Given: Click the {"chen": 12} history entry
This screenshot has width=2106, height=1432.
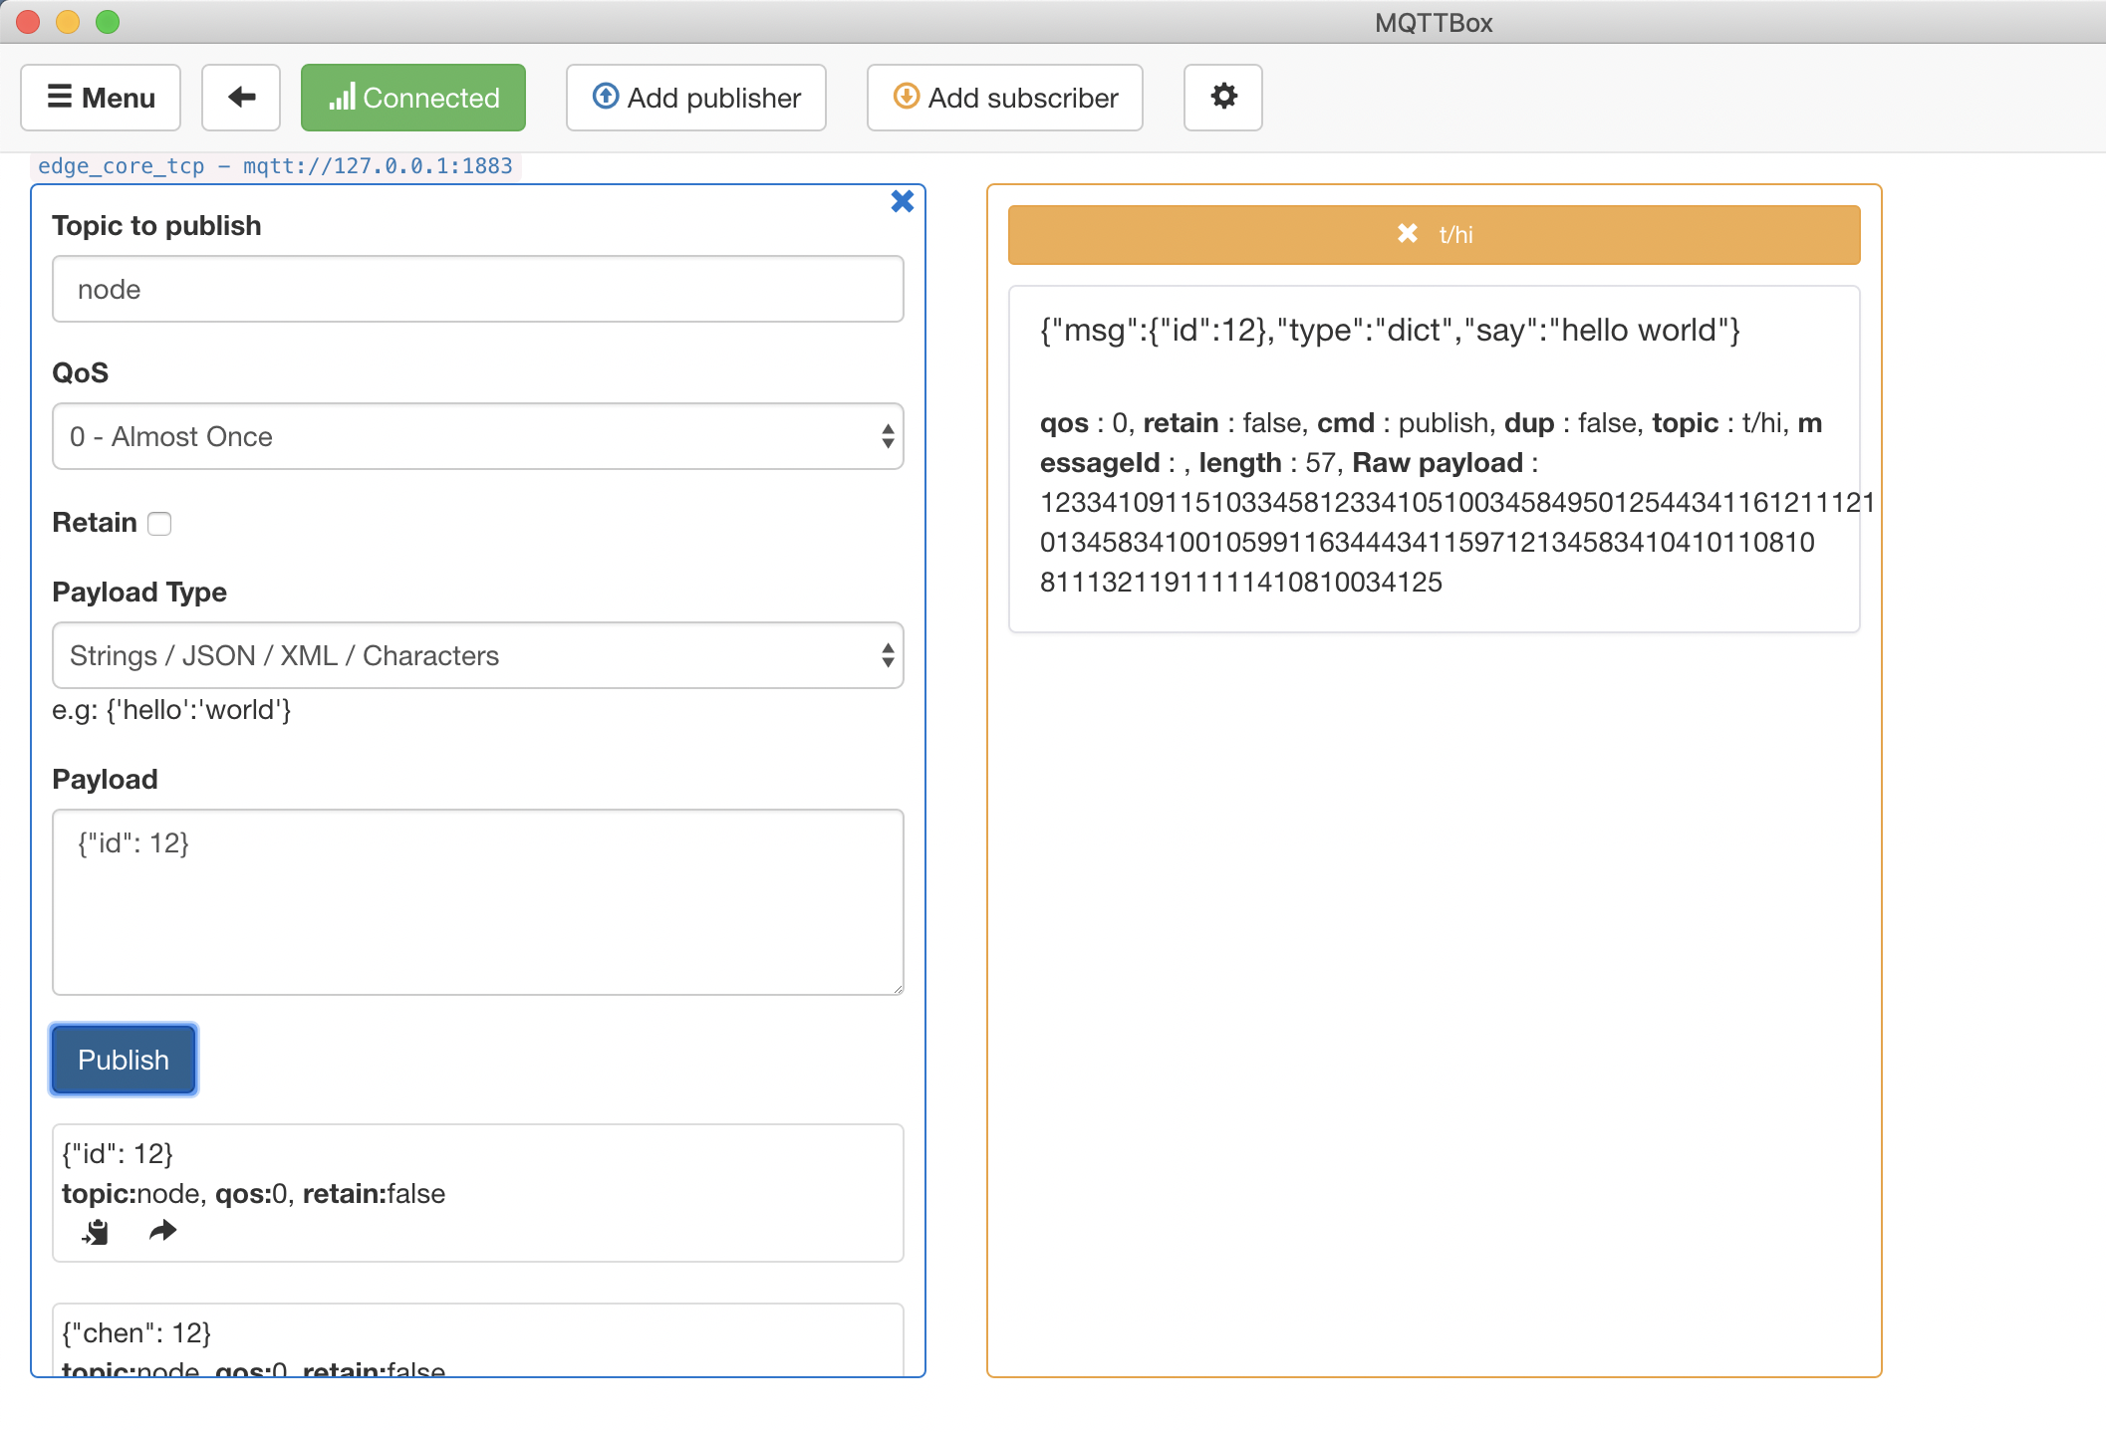Looking at the screenshot, I should point(478,1340).
